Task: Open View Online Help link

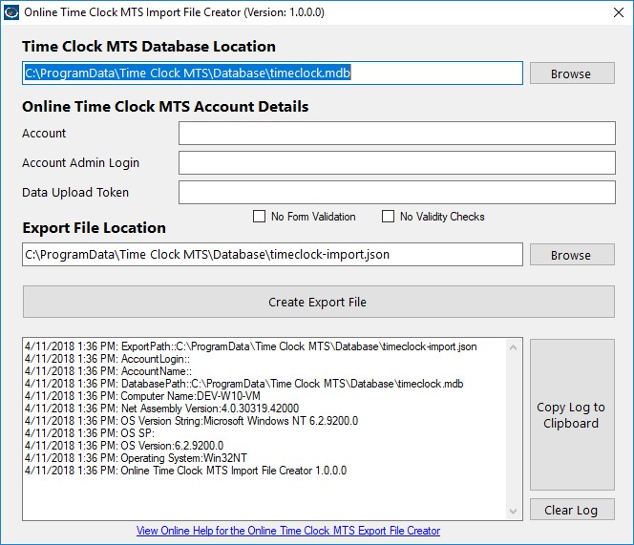Action: tap(288, 531)
